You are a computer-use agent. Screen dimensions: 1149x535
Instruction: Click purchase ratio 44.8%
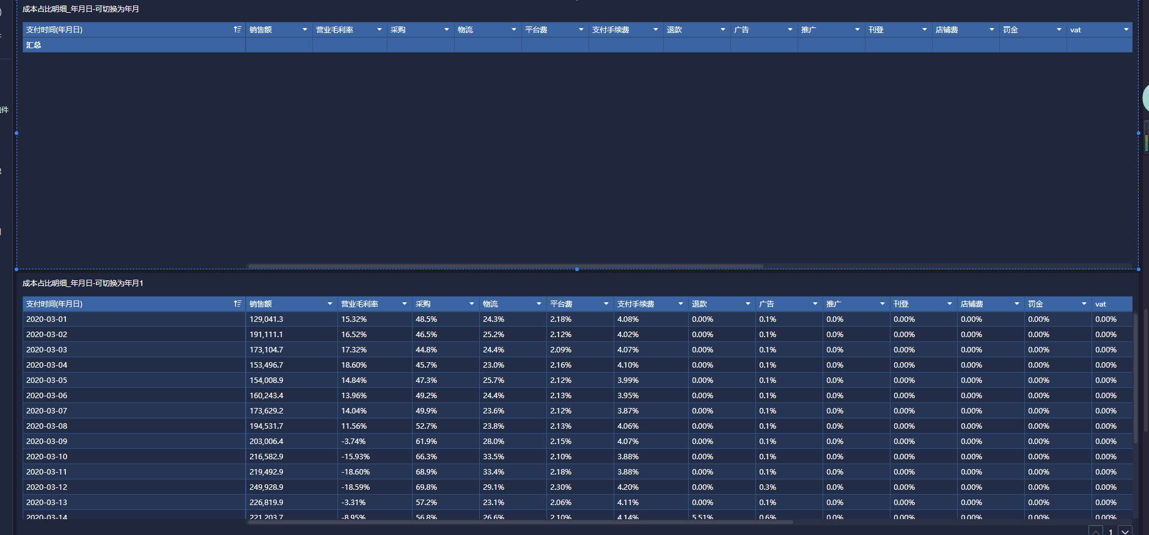tap(426, 350)
